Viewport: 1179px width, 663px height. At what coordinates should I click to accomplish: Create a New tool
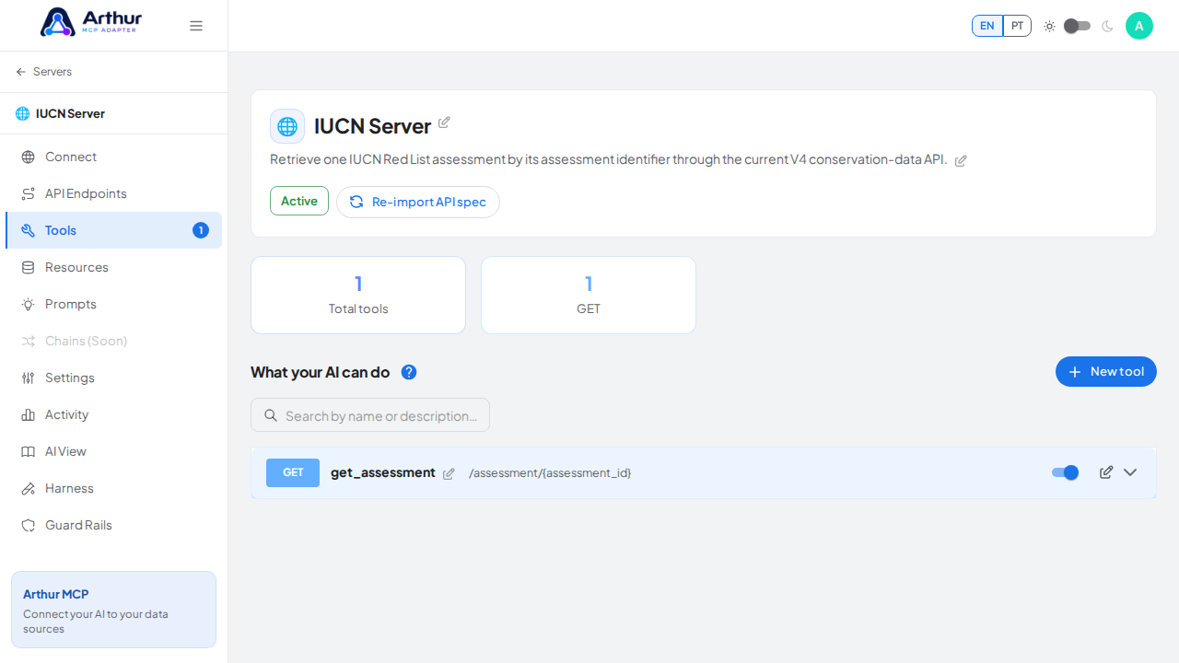coord(1106,372)
